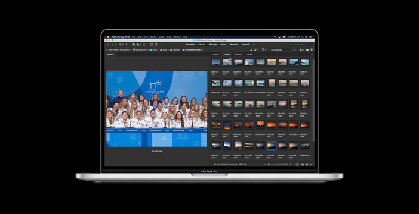The width and height of the screenshot is (419, 214).
Task: Open the filter items by rating dropdown
Action: [x=264, y=50]
